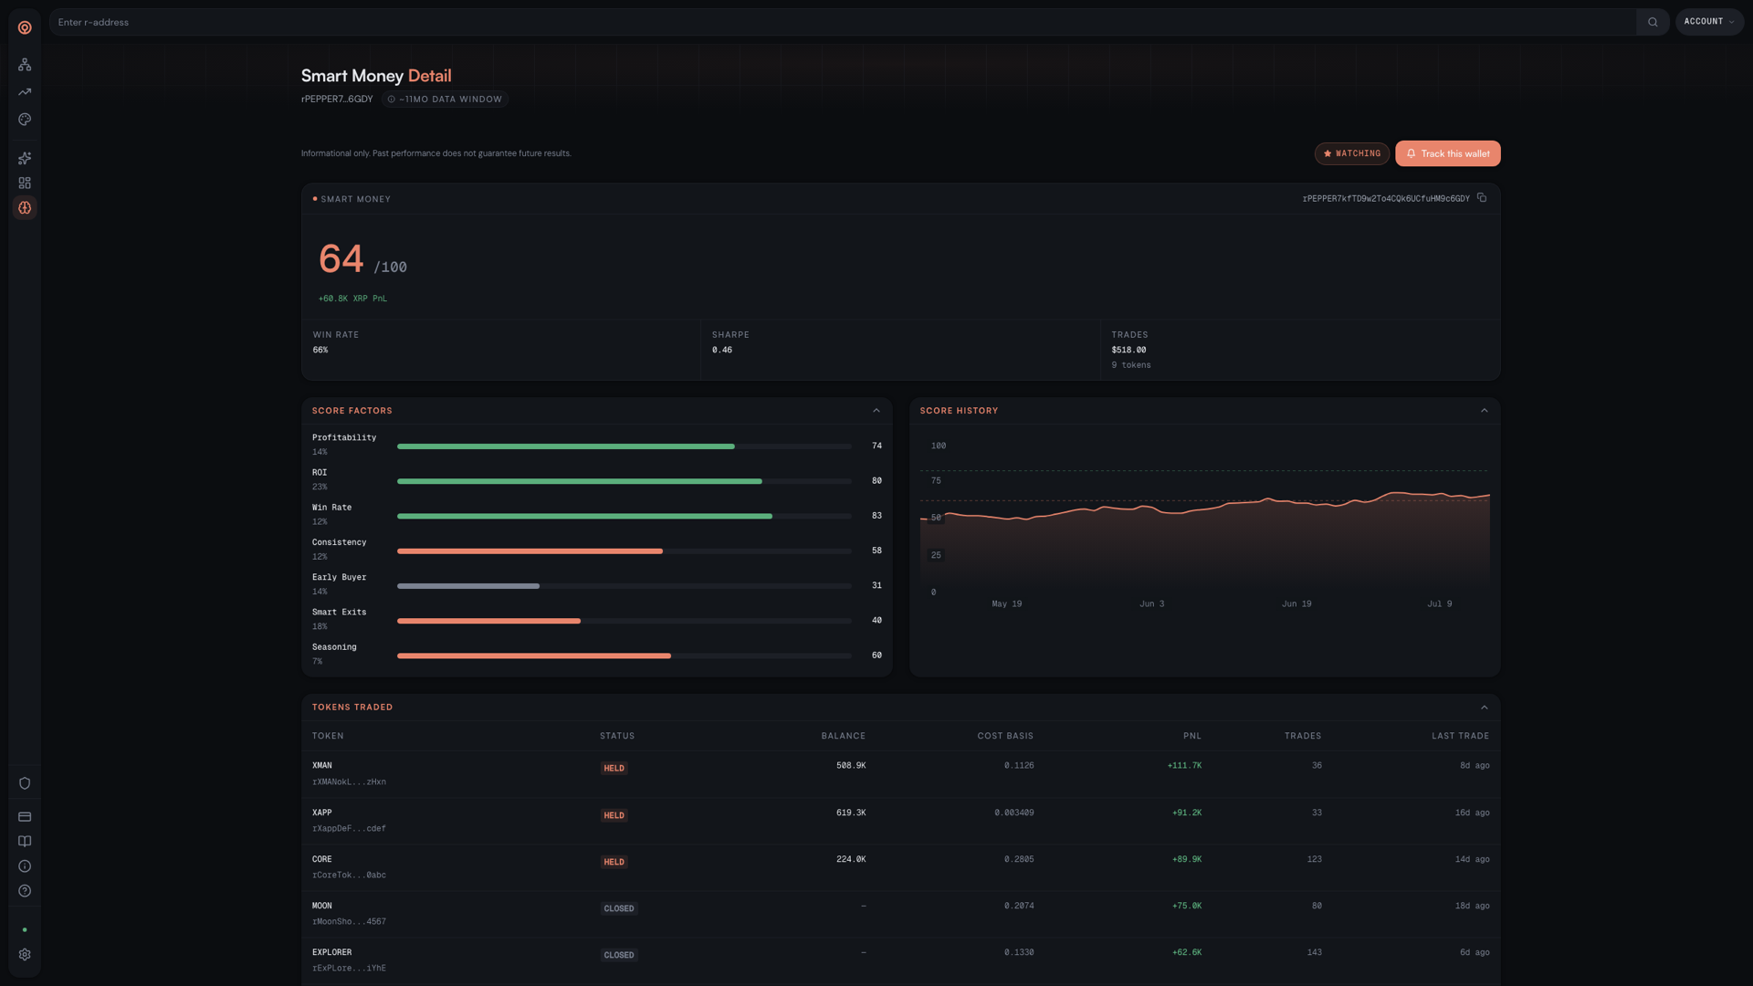
Task: Open the sparkles sidebar icon
Action: pyautogui.click(x=25, y=159)
